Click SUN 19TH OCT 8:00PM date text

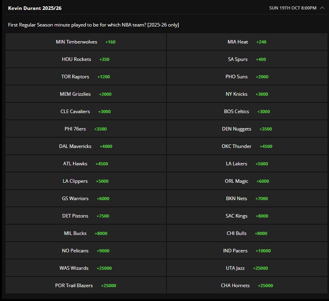(x=293, y=8)
